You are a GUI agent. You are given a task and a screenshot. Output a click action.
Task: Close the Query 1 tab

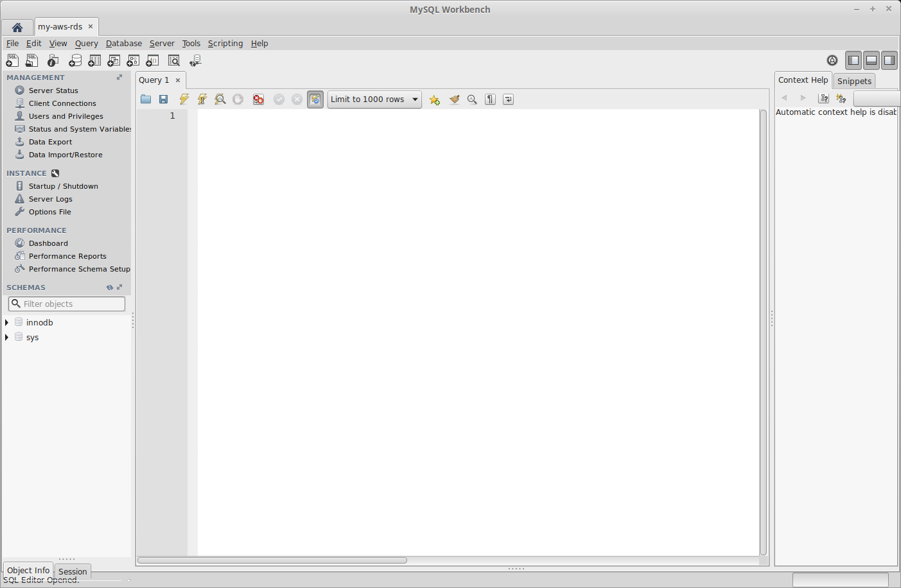[x=178, y=80]
